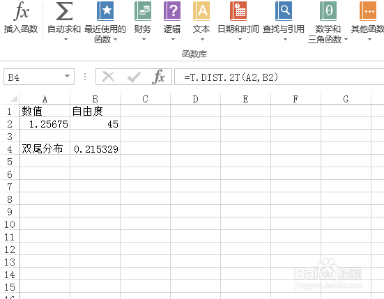Expand the Recently Used functions dropdown arrow
The image size is (384, 299).
pos(116,39)
